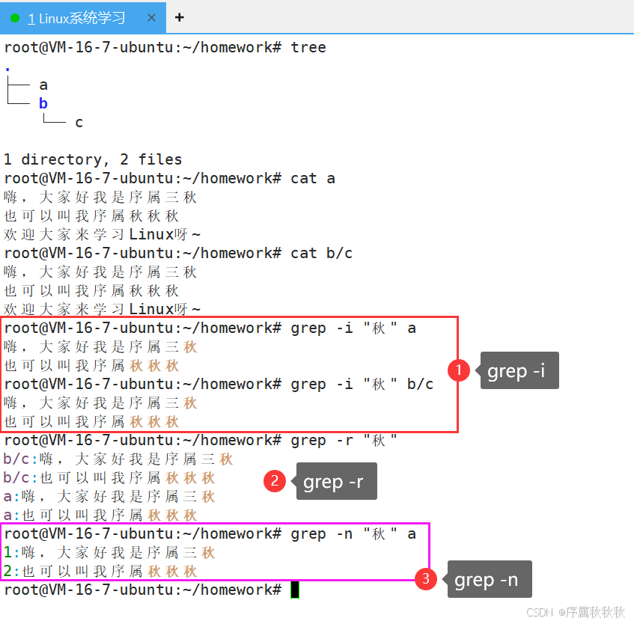The width and height of the screenshot is (634, 624).
Task: Click the "grep -i "秋" b/c" command line
Action: click(x=219, y=385)
